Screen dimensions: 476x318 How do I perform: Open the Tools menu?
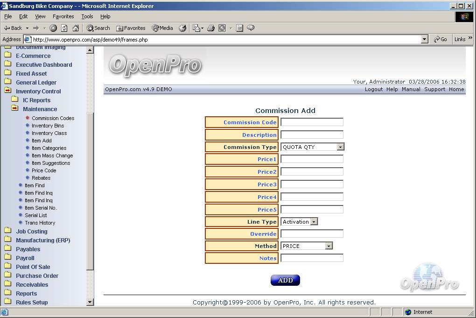[87, 16]
